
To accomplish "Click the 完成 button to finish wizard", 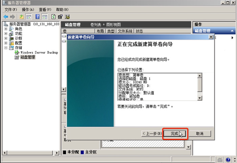I will (175, 134).
